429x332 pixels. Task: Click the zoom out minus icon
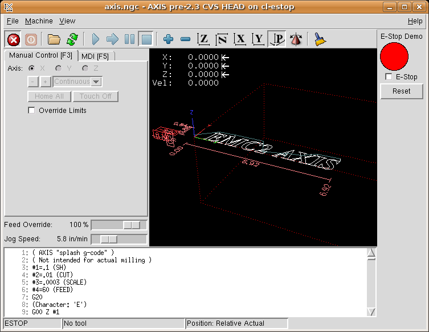185,39
